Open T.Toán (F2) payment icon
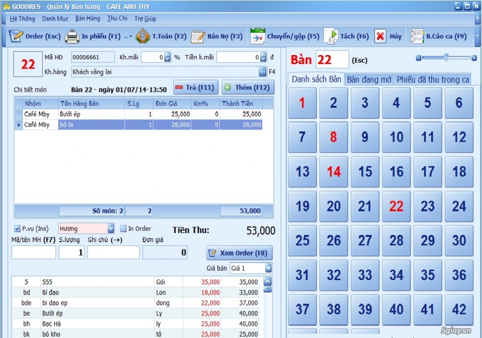 [x=143, y=36]
